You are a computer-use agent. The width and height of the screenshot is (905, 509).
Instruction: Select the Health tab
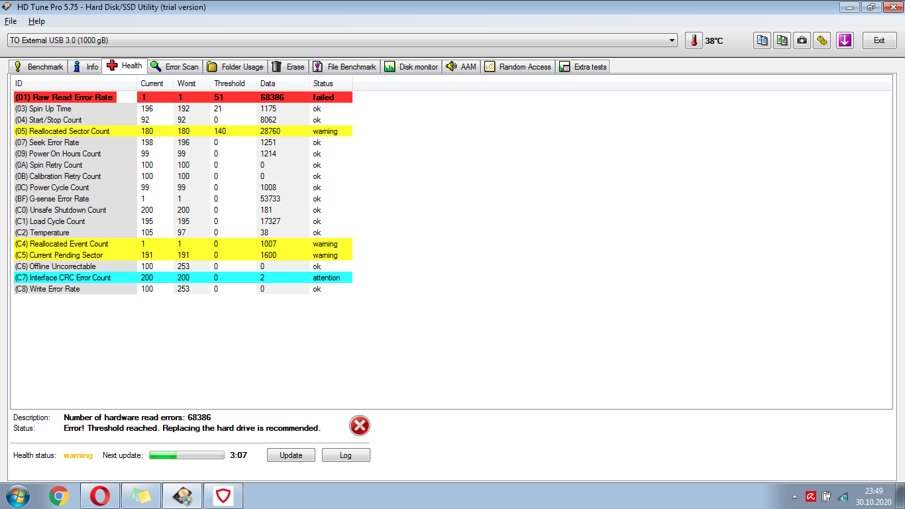[x=125, y=66]
